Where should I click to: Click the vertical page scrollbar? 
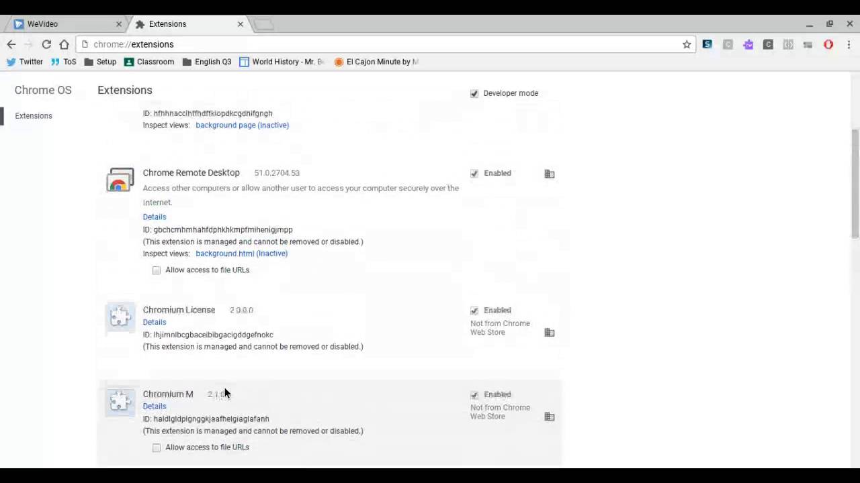click(x=855, y=183)
